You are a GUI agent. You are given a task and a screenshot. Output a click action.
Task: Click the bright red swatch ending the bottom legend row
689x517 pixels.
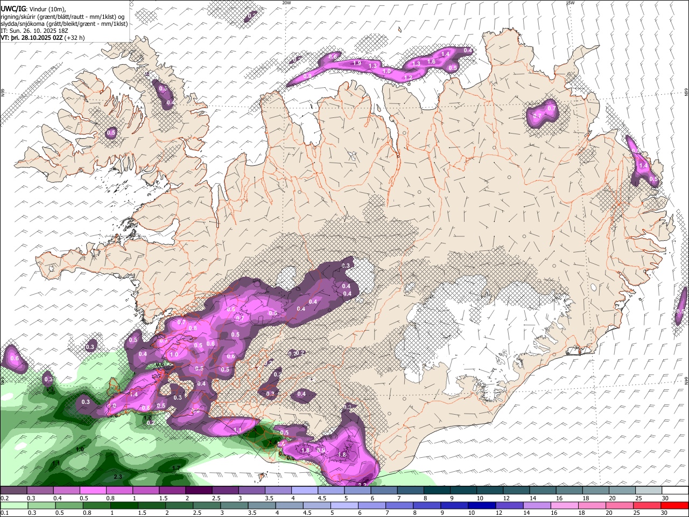pyautogui.click(x=674, y=505)
